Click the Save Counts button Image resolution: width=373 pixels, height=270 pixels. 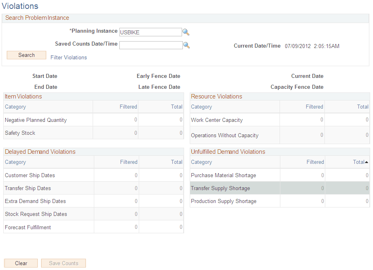(63, 263)
